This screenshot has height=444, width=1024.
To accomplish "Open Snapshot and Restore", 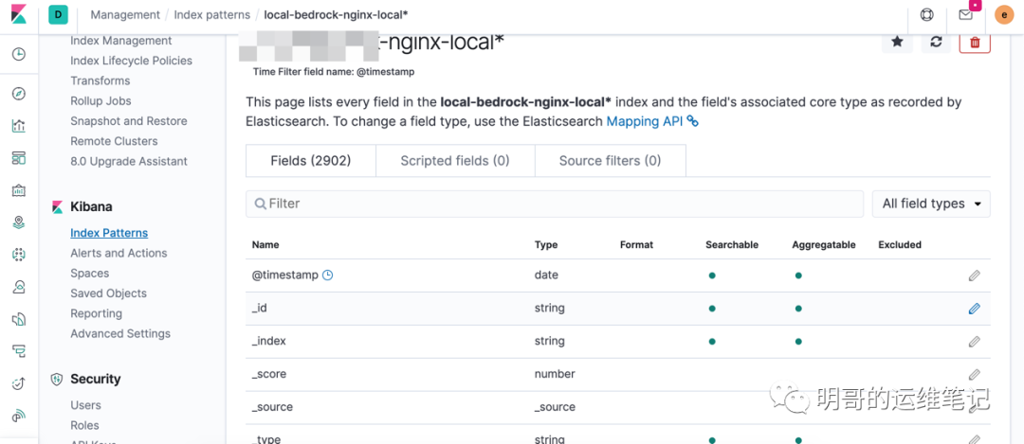I will point(129,121).
